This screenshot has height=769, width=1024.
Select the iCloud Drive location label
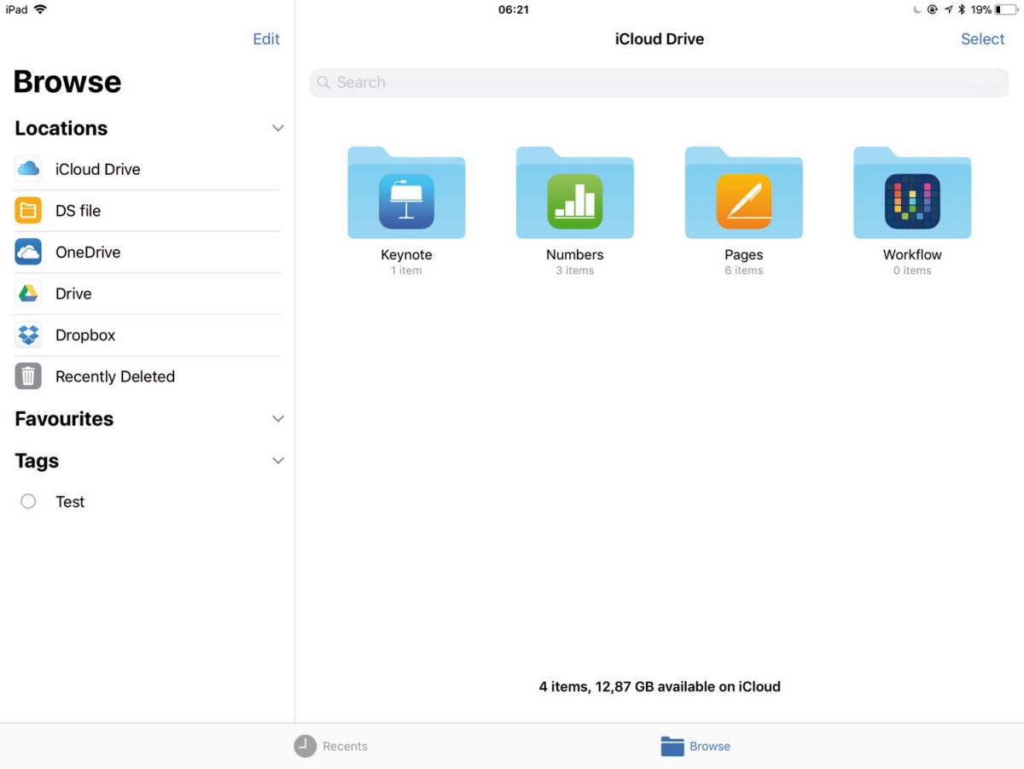[98, 169]
